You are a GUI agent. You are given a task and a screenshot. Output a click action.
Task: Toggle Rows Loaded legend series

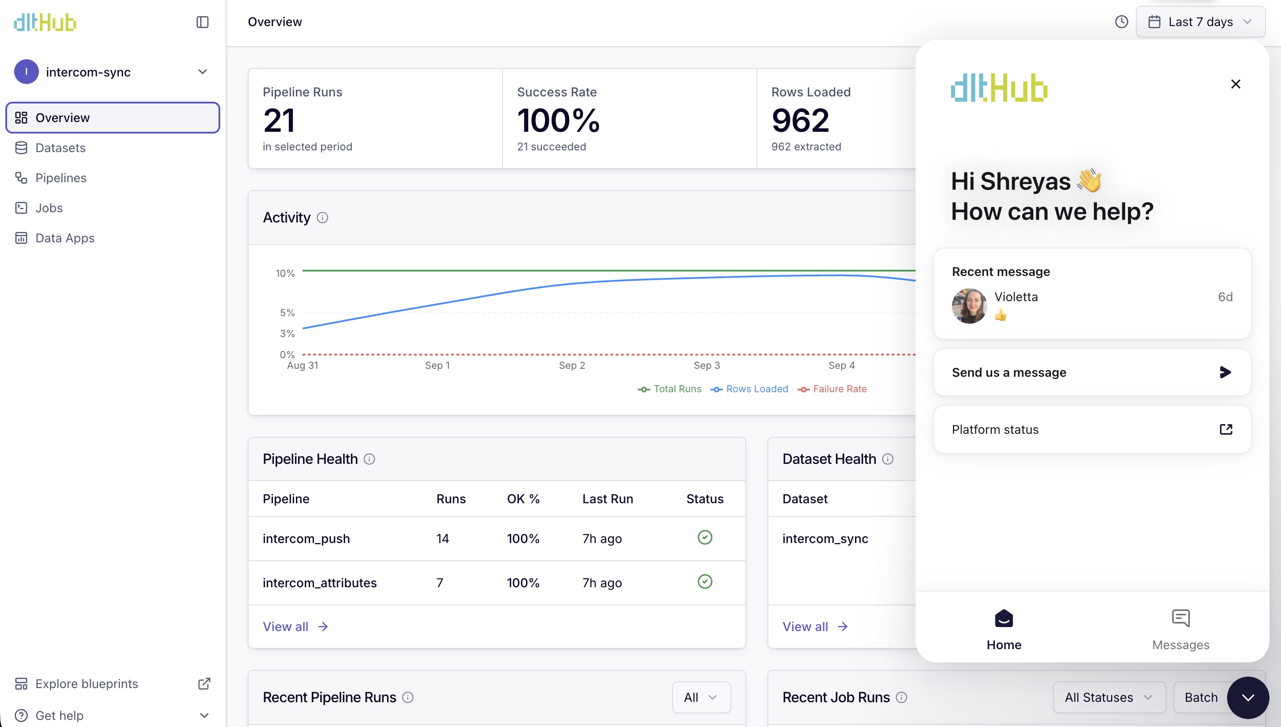tap(749, 389)
